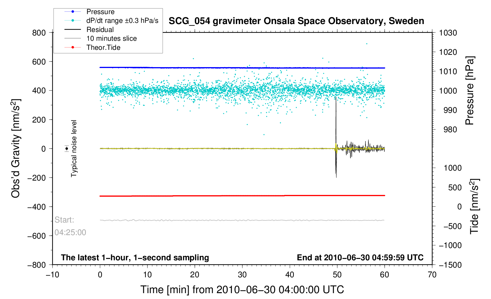
Task: Click the 'End at 2010-06-30 04:59:59 UTC' caption
Action: [x=360, y=258]
